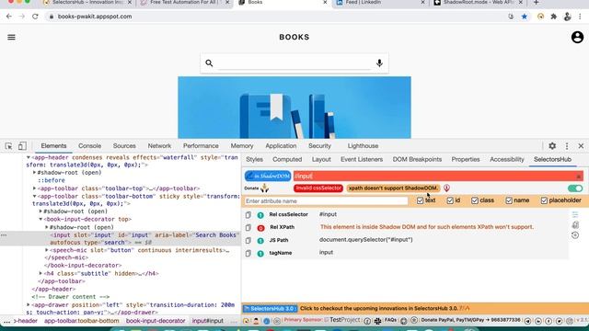
Task: Bookmark page with the star icon
Action: coord(525,17)
